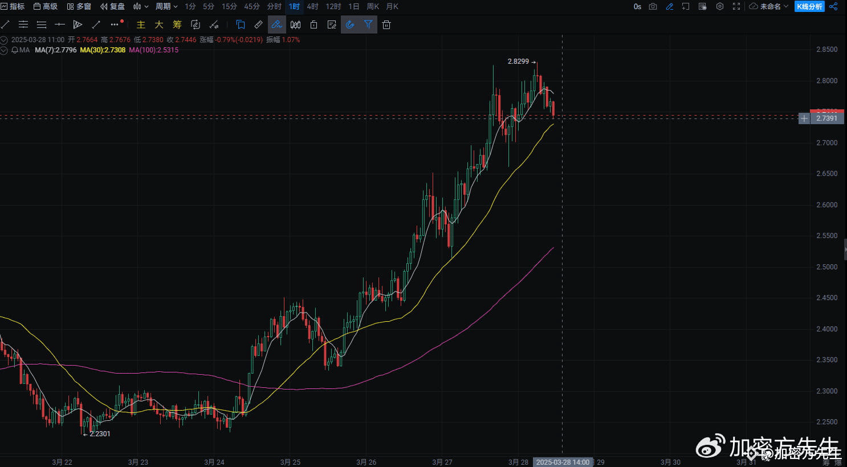Open the 周期 period dropdown
This screenshot has width=847, height=467.
tap(166, 6)
